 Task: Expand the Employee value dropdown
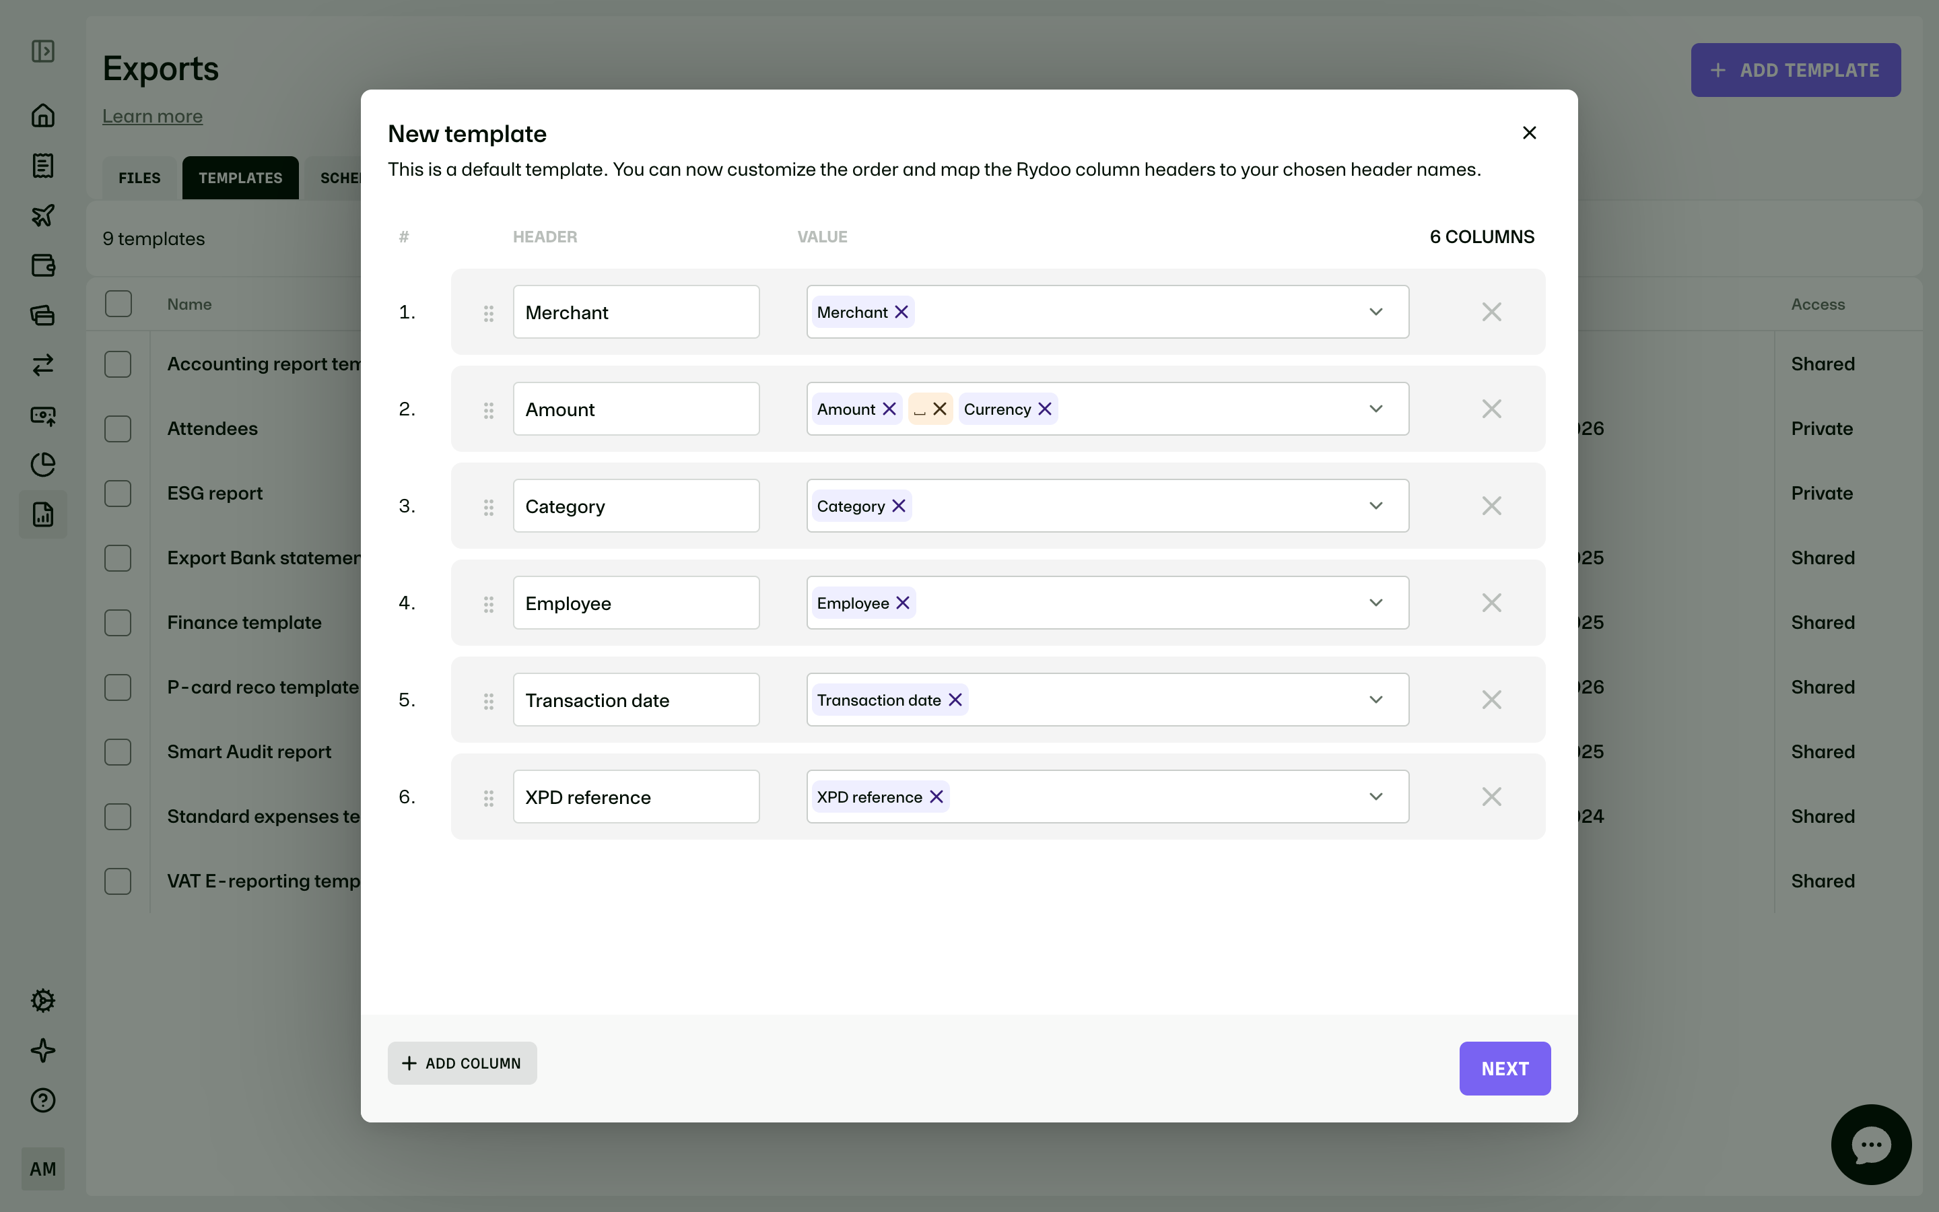coord(1375,603)
